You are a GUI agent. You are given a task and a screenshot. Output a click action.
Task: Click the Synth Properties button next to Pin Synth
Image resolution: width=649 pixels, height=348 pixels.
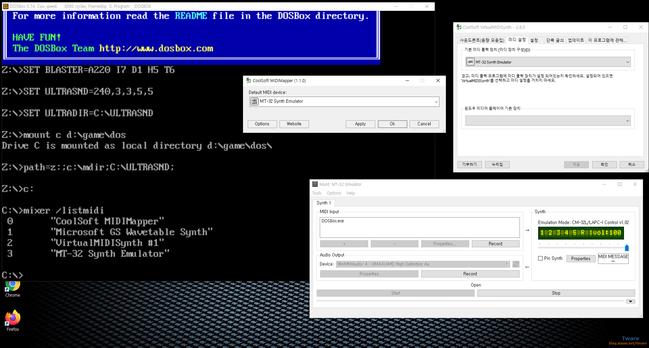[x=581, y=258]
